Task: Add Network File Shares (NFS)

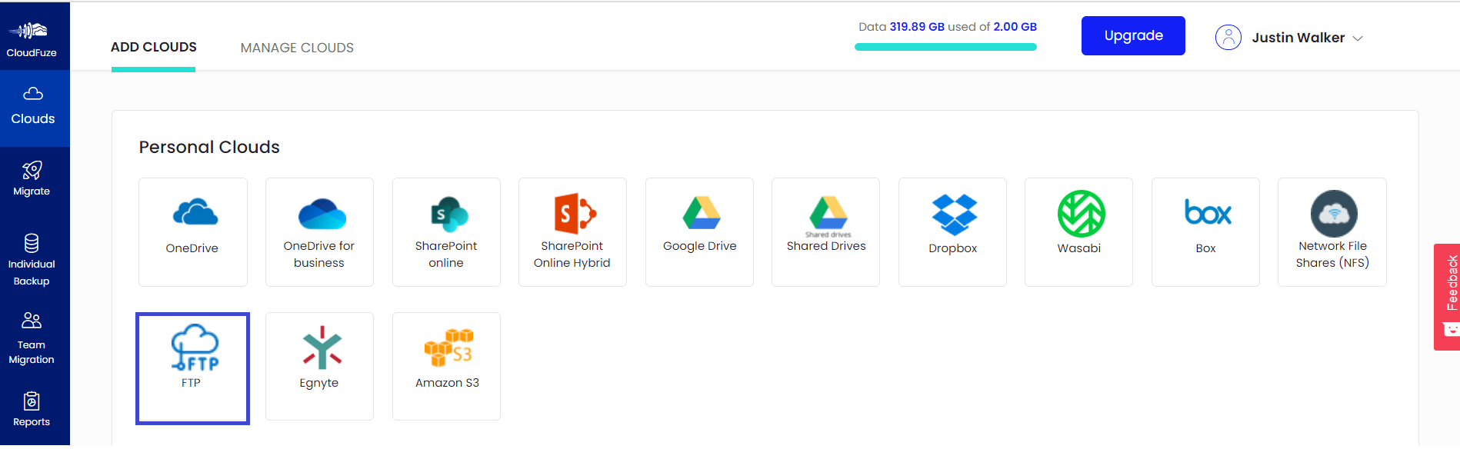Action: point(1332,231)
